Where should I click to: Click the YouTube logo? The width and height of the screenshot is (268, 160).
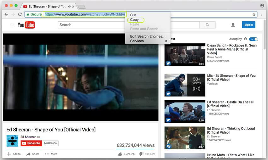point(26,25)
